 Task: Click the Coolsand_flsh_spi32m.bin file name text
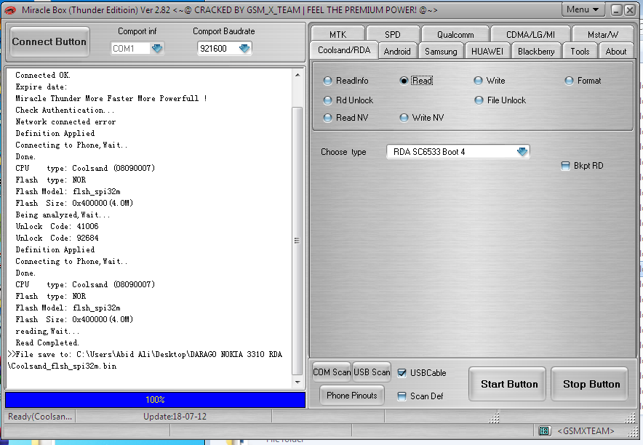point(63,366)
